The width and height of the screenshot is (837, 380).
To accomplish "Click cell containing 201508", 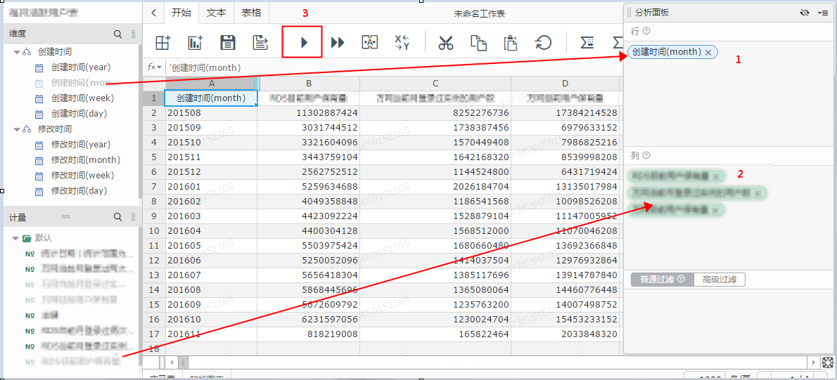I will click(x=211, y=113).
